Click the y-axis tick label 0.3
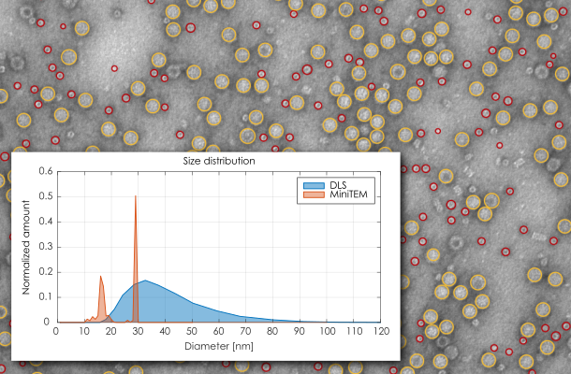This screenshot has height=374, width=571. coord(44,247)
